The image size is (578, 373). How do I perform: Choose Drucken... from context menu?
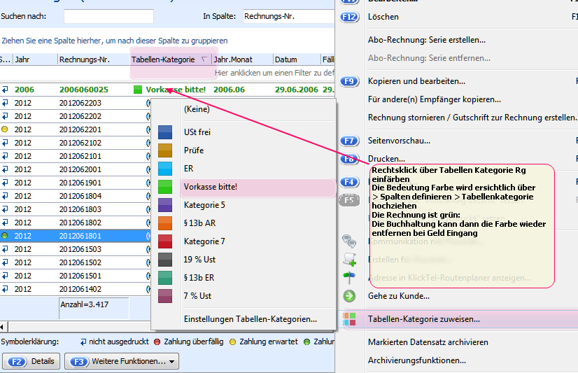[386, 159]
